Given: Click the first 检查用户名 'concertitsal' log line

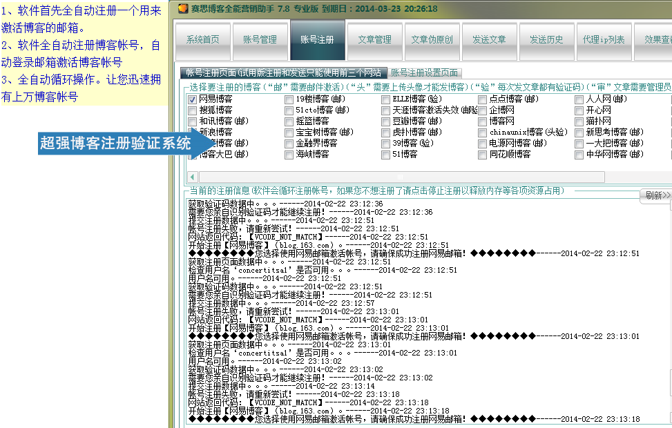Looking at the screenshot, I should (323, 271).
